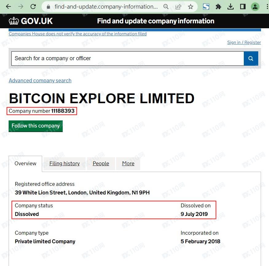Bookmark this page with star icon
This screenshot has width=269, height=266.
point(191,6)
